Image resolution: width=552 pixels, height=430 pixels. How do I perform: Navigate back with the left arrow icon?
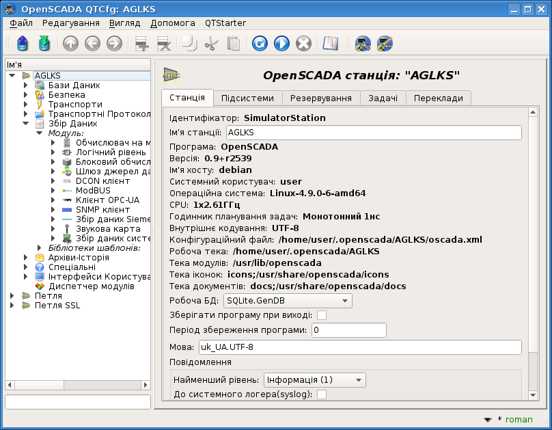click(92, 44)
